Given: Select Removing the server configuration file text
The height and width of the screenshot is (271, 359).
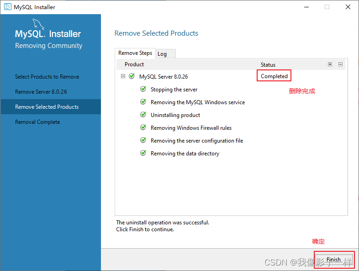Looking at the screenshot, I should point(197,141).
